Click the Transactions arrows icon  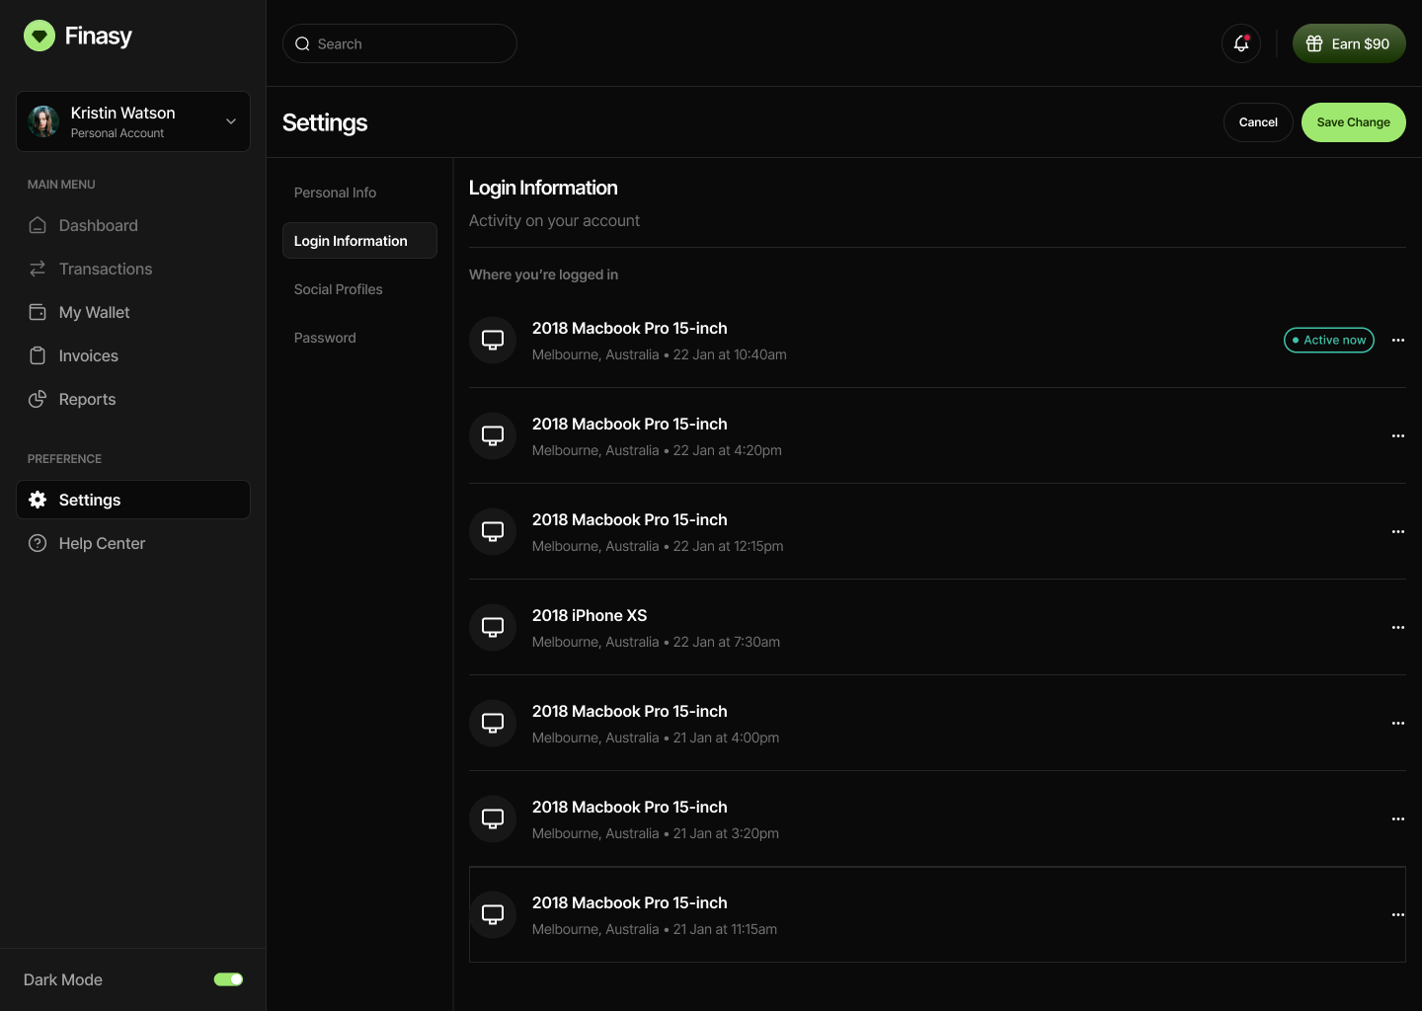(38, 269)
